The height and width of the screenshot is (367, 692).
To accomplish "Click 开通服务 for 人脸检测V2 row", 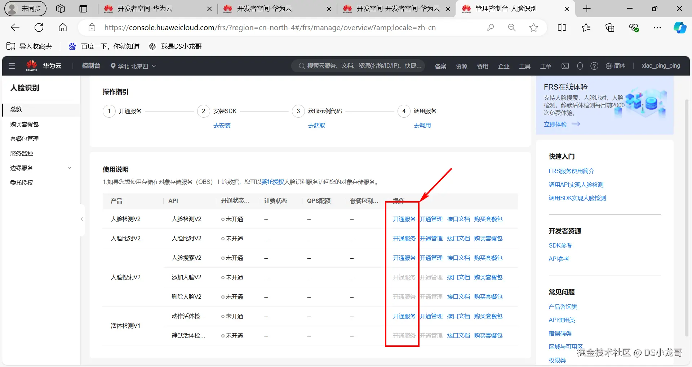I will pyautogui.click(x=404, y=219).
